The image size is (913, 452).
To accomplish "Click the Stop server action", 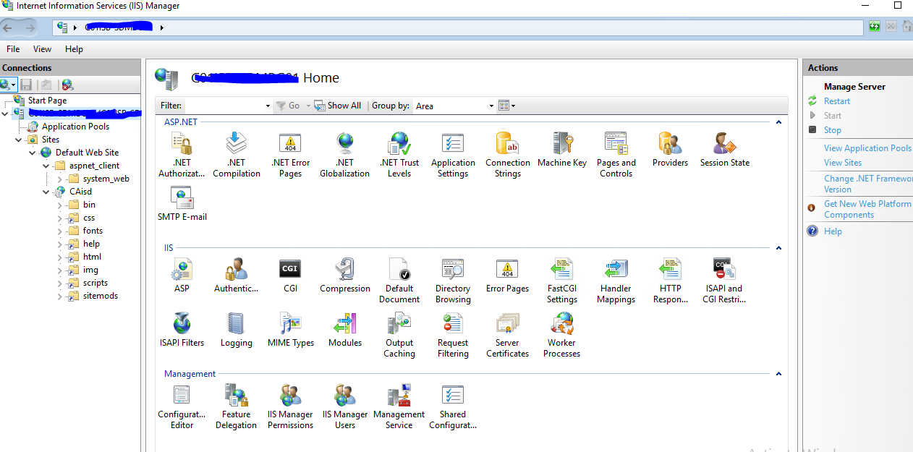I will click(833, 130).
